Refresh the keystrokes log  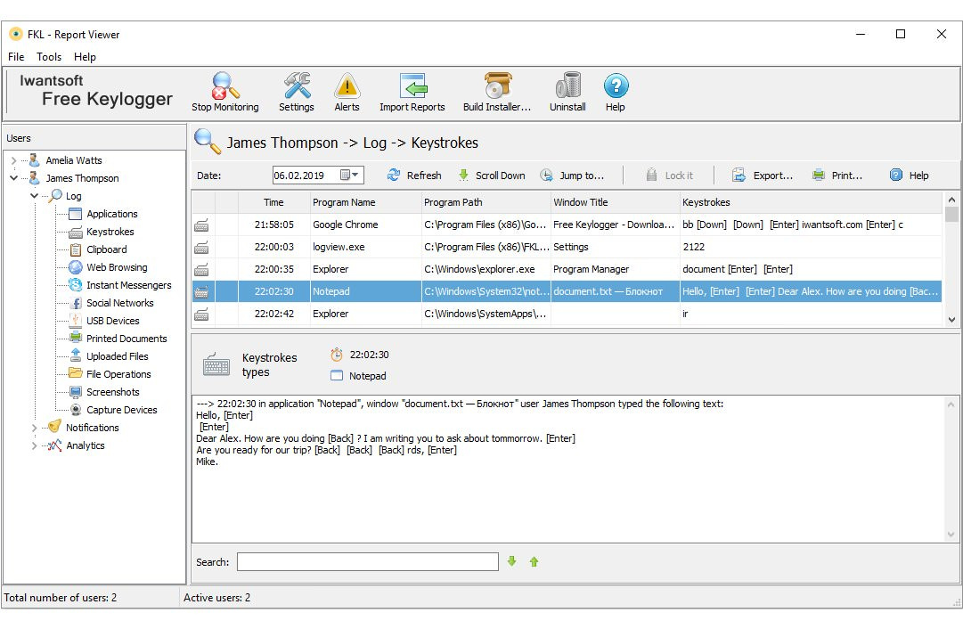pyautogui.click(x=414, y=176)
